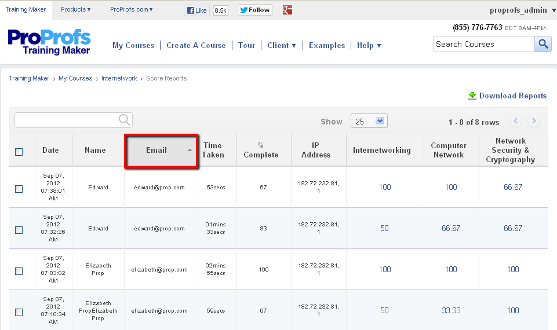Toggle the select-all checkbox in header
The width and height of the screenshot is (557, 330).
pos(19,152)
